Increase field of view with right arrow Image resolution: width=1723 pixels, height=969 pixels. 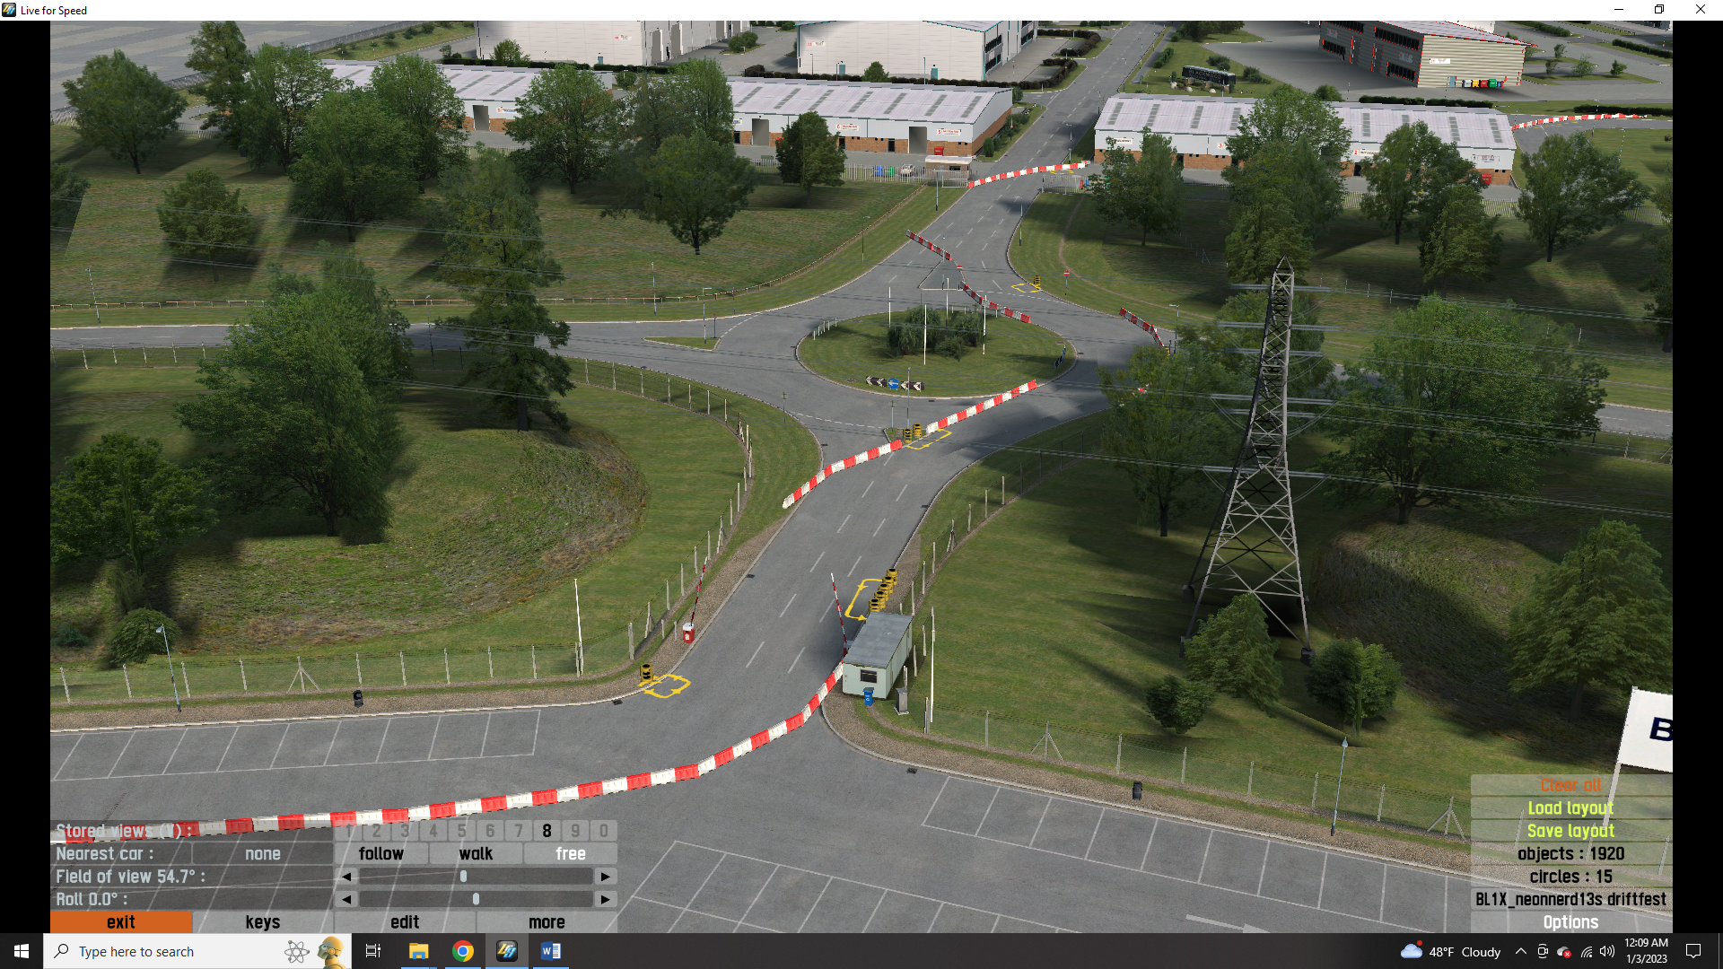point(606,877)
